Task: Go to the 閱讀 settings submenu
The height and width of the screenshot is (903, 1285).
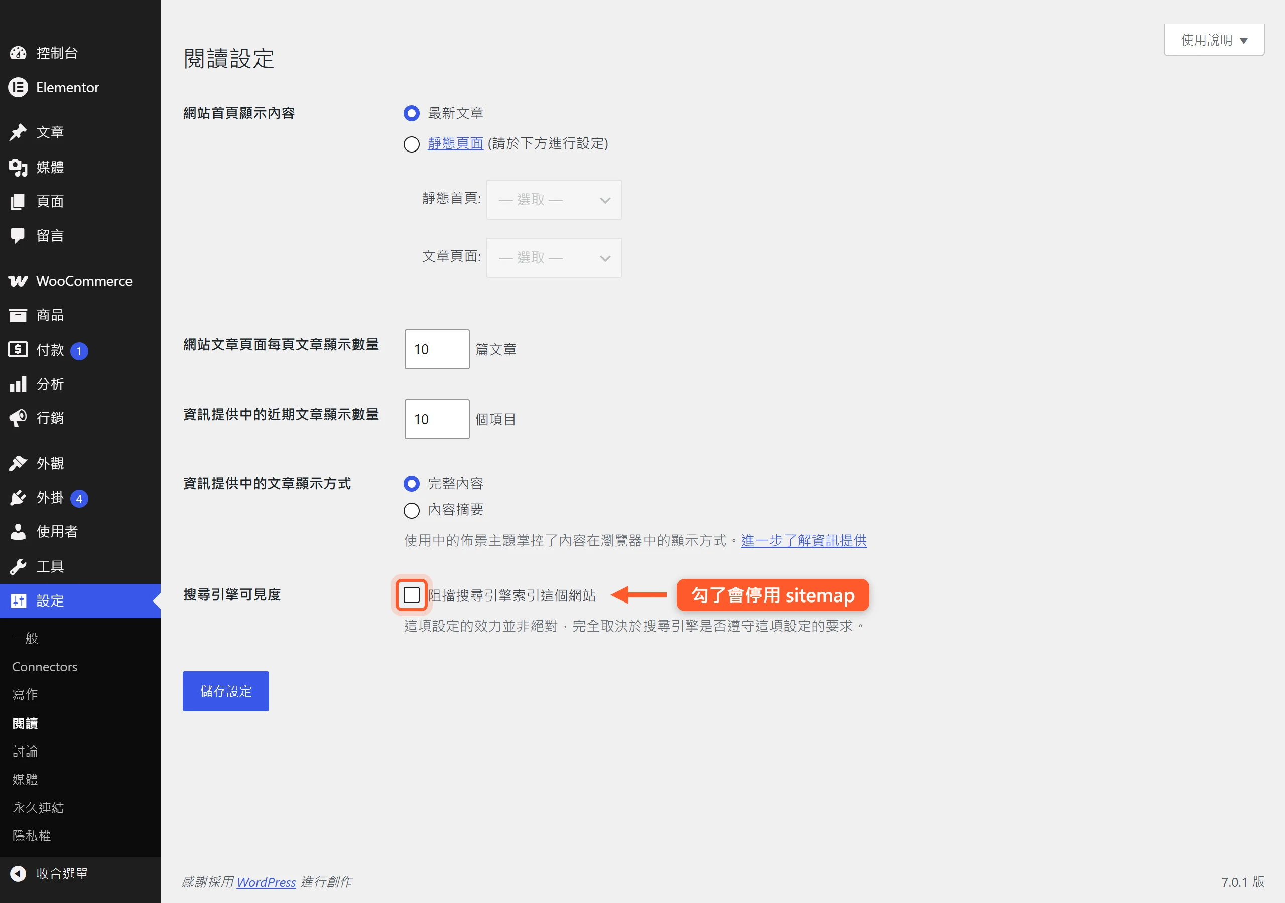Action: pos(25,723)
